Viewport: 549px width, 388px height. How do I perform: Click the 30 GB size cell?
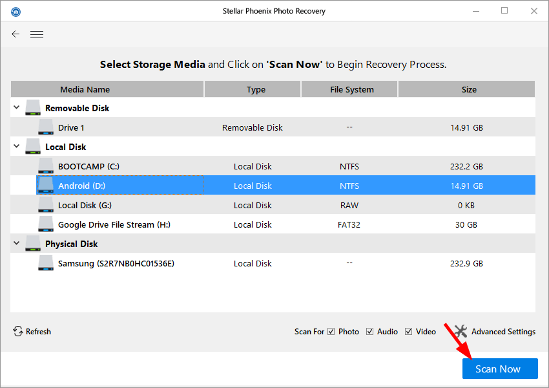tap(466, 224)
